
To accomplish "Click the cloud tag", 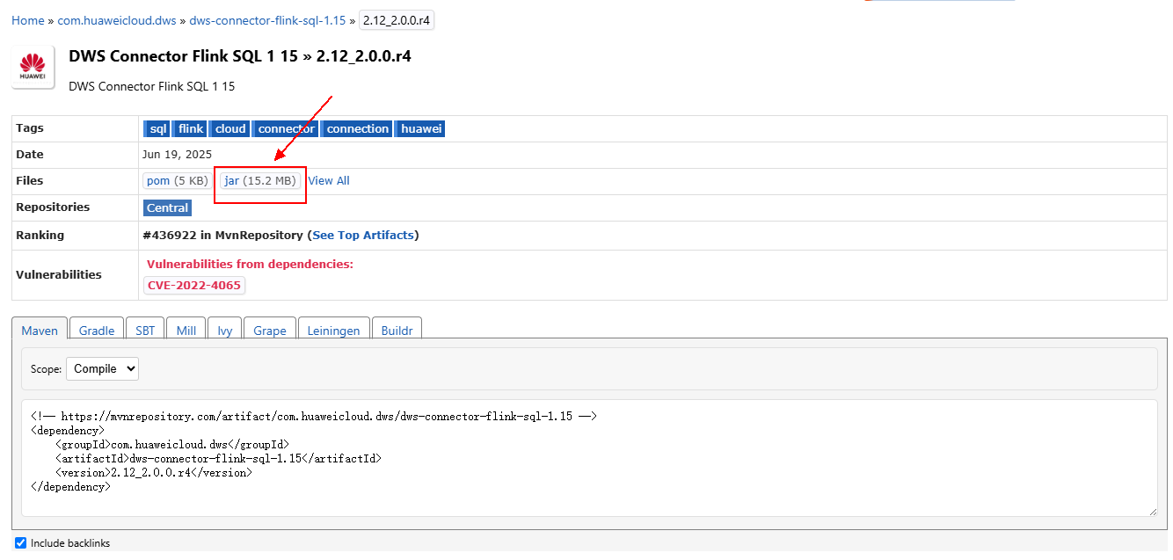I will pyautogui.click(x=229, y=128).
